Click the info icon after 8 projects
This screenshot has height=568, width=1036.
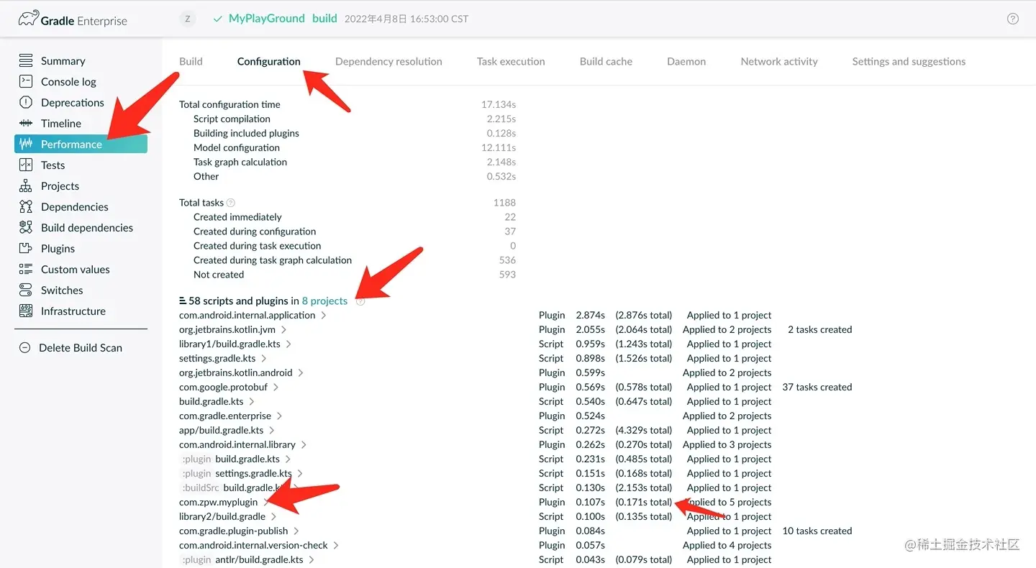click(x=360, y=301)
